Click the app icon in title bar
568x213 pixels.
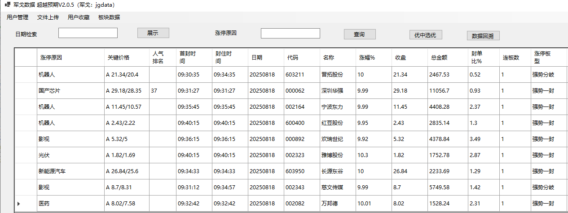click(x=7, y=5)
